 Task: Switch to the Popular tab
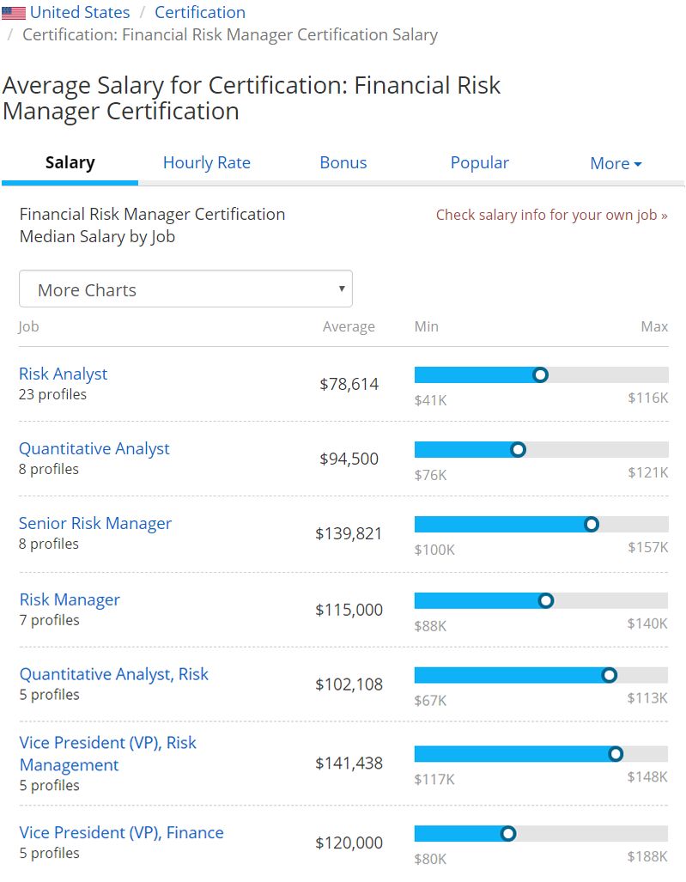coord(479,163)
